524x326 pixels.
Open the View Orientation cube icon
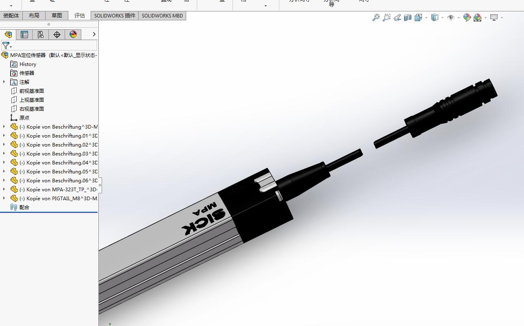(418, 18)
